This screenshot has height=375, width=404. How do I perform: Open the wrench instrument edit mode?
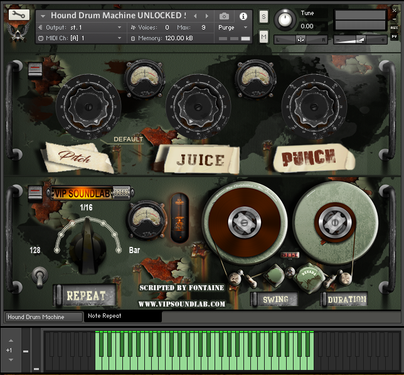click(19, 14)
